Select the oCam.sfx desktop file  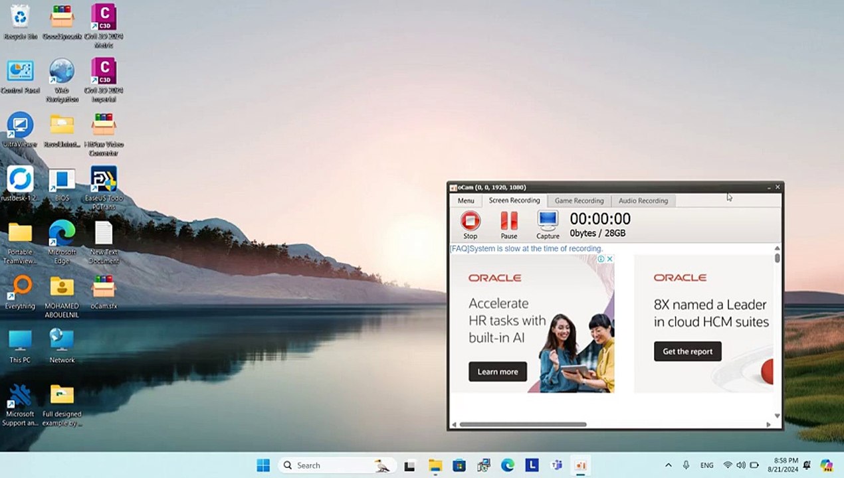[104, 292]
